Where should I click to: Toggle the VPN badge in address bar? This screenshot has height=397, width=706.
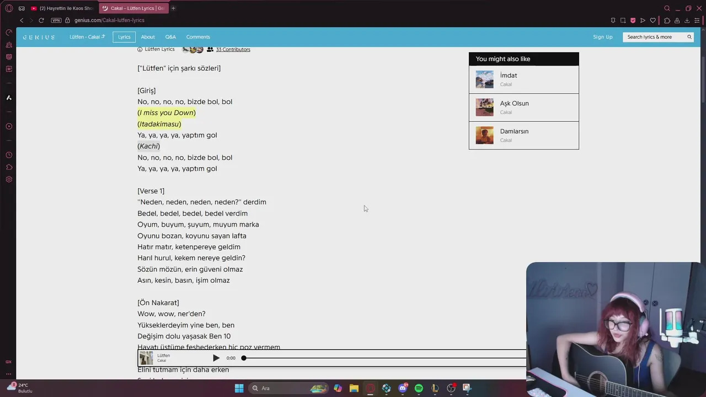pyautogui.click(x=56, y=20)
